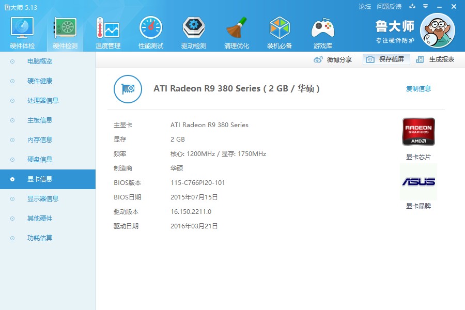This screenshot has width=465, height=310.
Task: Open 硬件体检 hardware checkup icon
Action: [22, 28]
